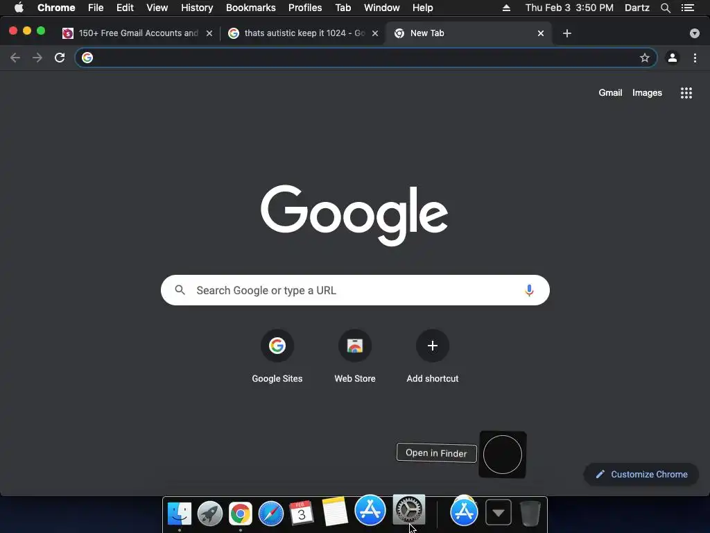
Task: Open the File menu
Action: (96, 8)
